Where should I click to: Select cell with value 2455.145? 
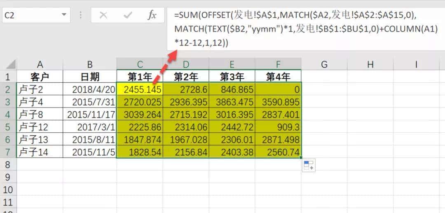pyautogui.click(x=140, y=89)
